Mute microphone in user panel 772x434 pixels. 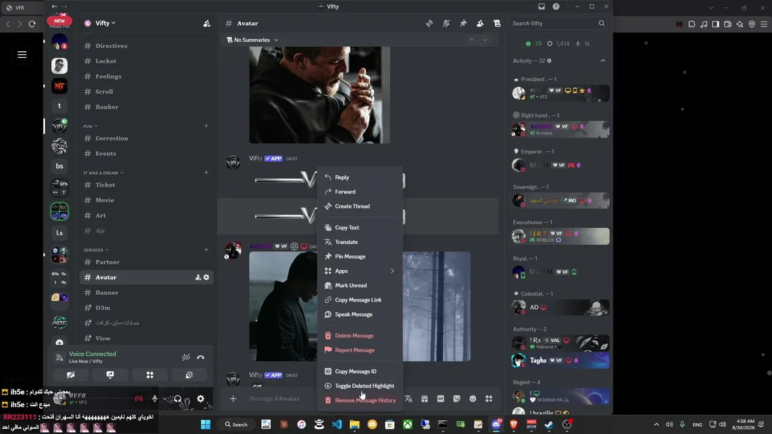click(x=155, y=398)
